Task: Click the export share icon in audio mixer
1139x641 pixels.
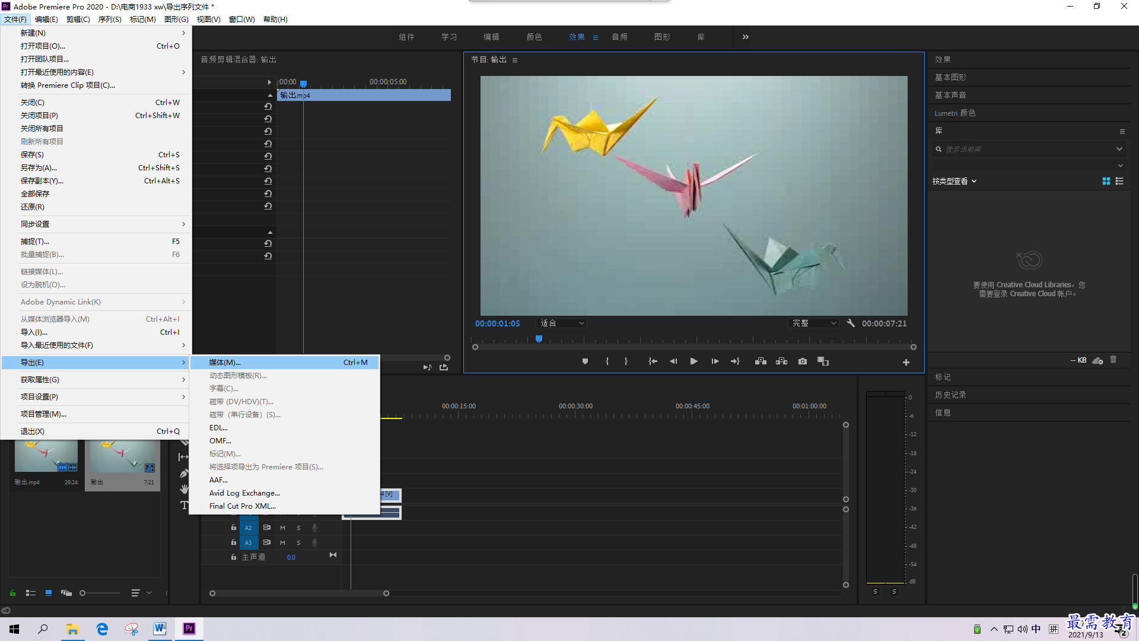Action: coord(444,367)
